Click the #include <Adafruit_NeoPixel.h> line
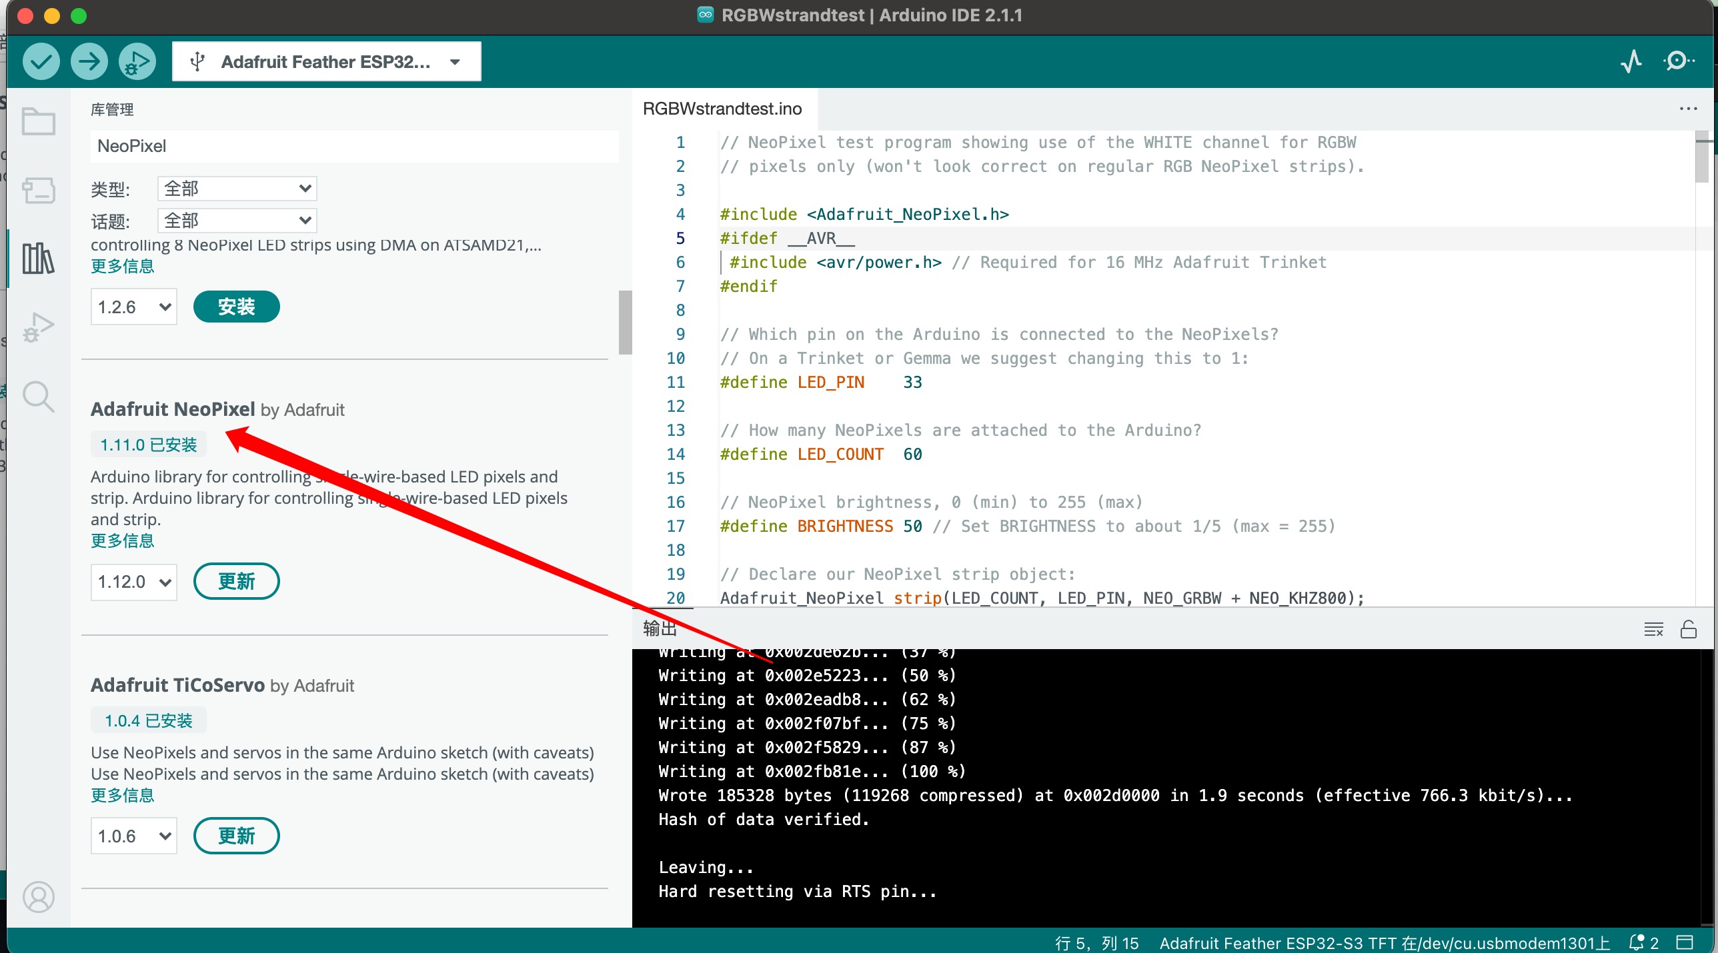The height and width of the screenshot is (953, 1718). [864, 214]
